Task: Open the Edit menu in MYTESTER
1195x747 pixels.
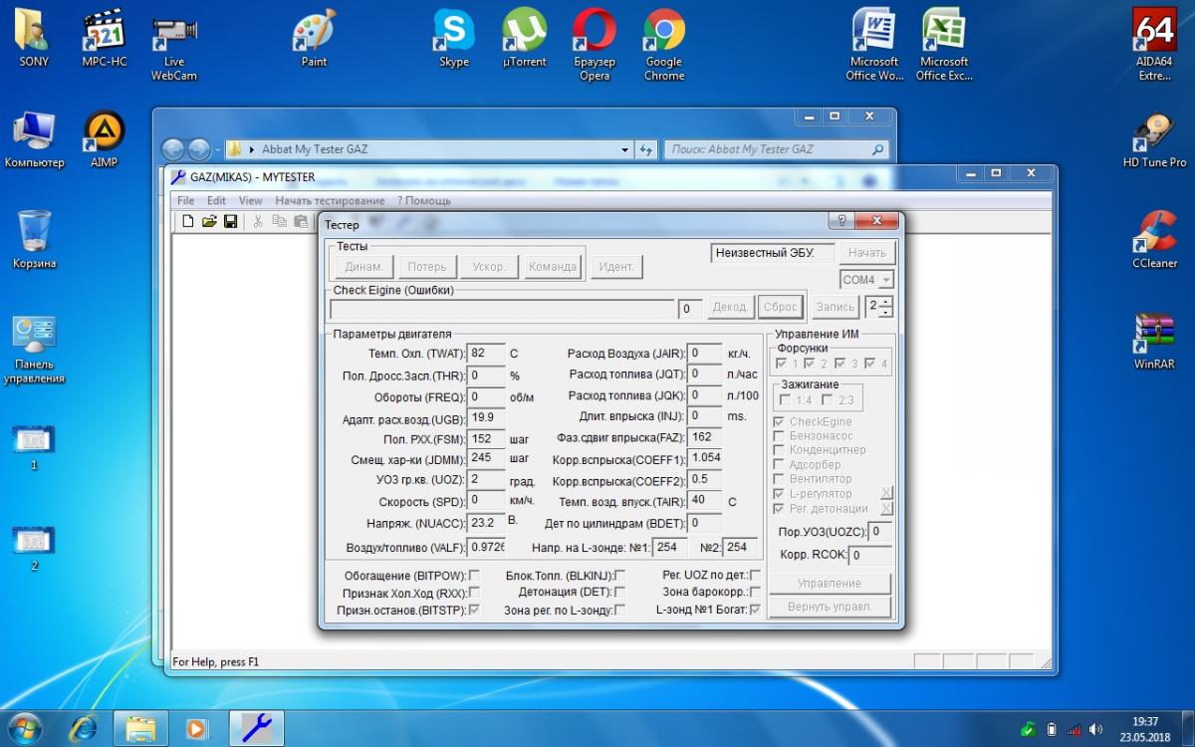Action: tap(216, 200)
